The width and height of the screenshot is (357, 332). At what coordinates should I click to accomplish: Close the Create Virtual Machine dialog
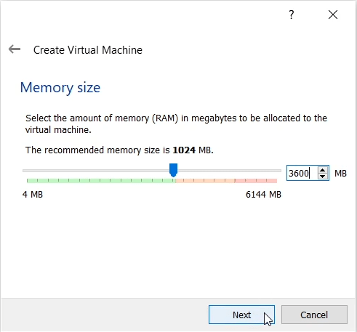click(333, 15)
